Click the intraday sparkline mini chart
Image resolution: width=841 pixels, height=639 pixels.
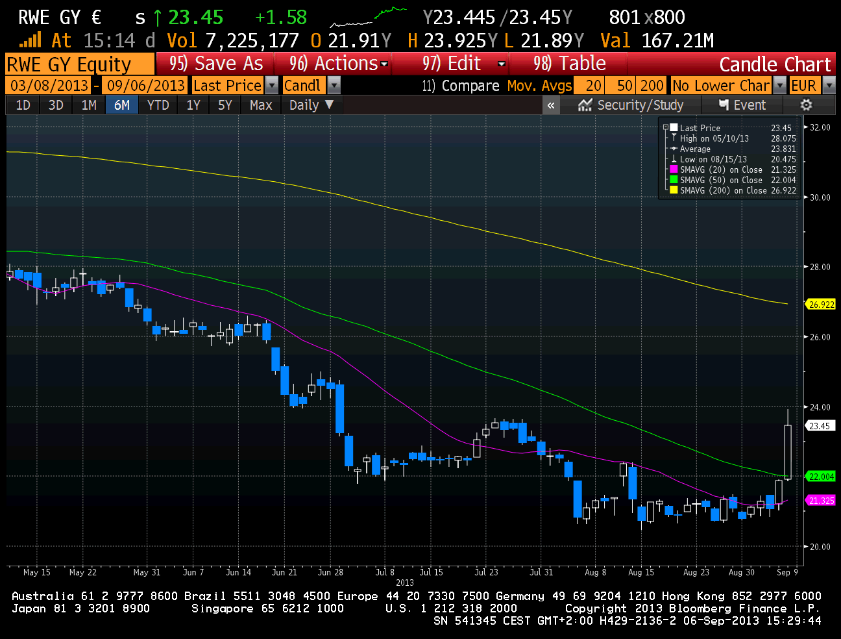[368, 18]
